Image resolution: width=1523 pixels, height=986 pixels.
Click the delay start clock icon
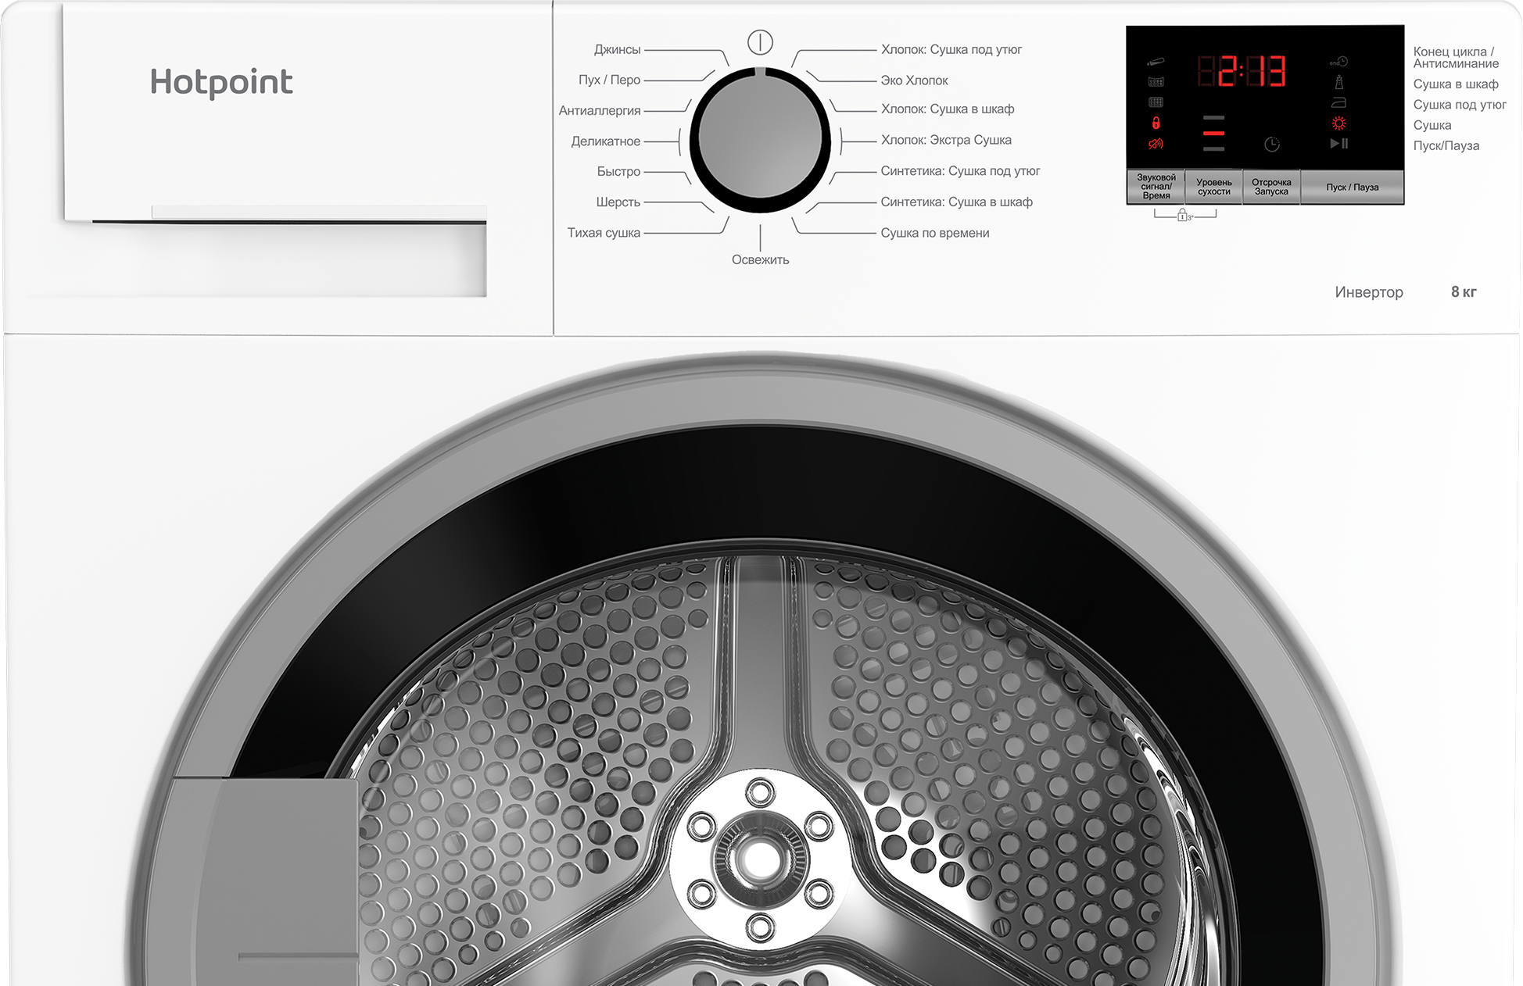[x=1272, y=145]
